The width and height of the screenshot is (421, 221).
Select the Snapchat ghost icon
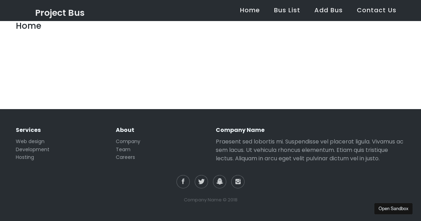(220, 182)
